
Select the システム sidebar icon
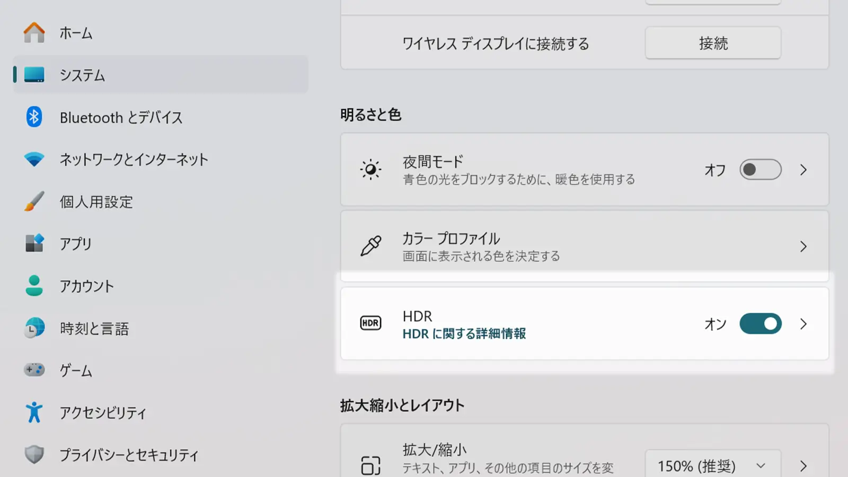point(33,75)
